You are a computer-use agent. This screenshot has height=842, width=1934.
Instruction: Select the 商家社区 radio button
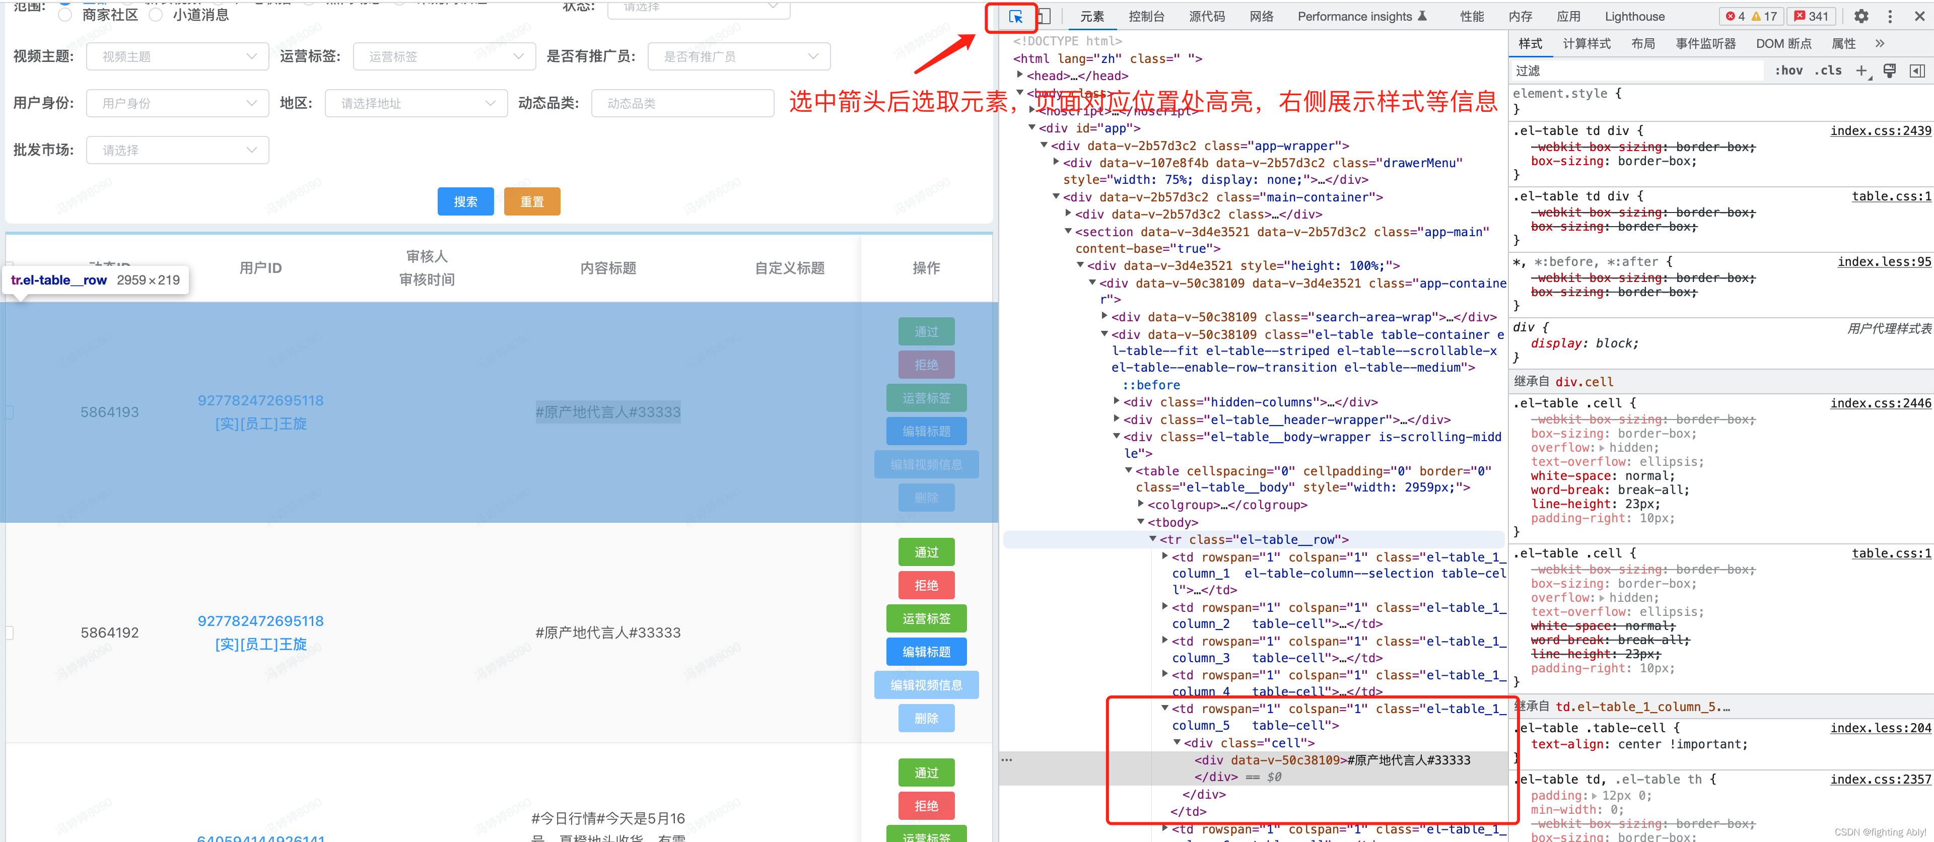[x=65, y=15]
